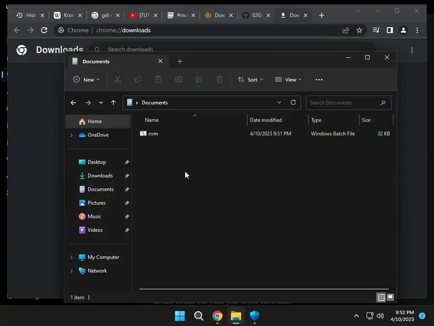Open taskbar Search

coord(199,316)
